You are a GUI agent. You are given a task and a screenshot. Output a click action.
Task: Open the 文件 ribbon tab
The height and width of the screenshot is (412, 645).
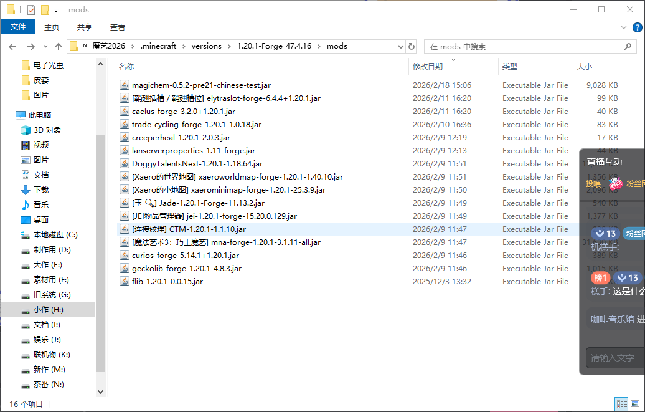(x=18, y=27)
